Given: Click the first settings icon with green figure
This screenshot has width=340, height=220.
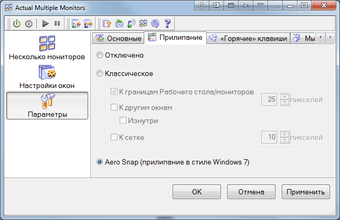Looking at the screenshot, I should [76, 24].
